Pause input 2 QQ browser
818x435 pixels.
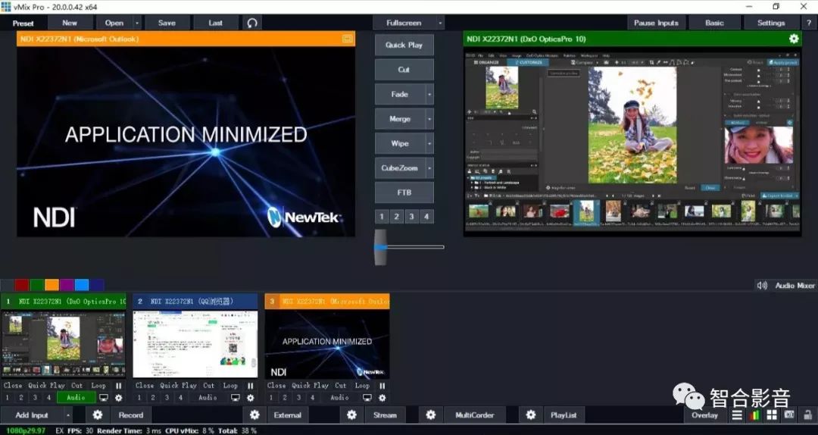251,386
